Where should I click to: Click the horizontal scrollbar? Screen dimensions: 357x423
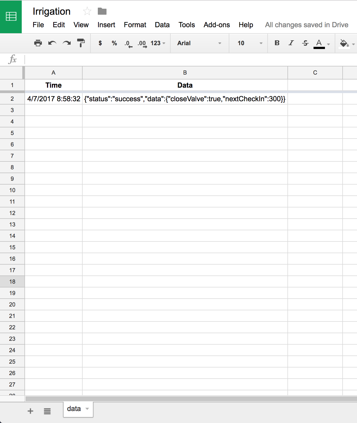coord(191,399)
